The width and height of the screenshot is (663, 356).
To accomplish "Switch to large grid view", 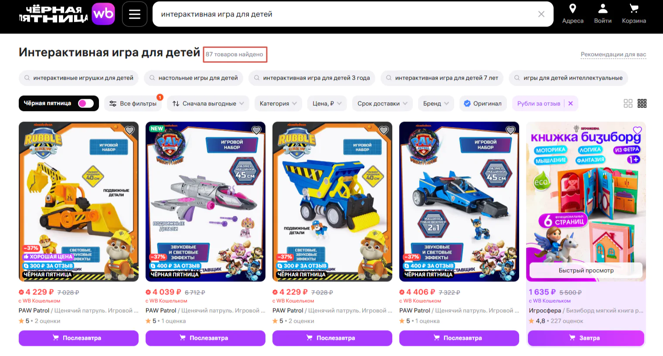I will (x=628, y=103).
